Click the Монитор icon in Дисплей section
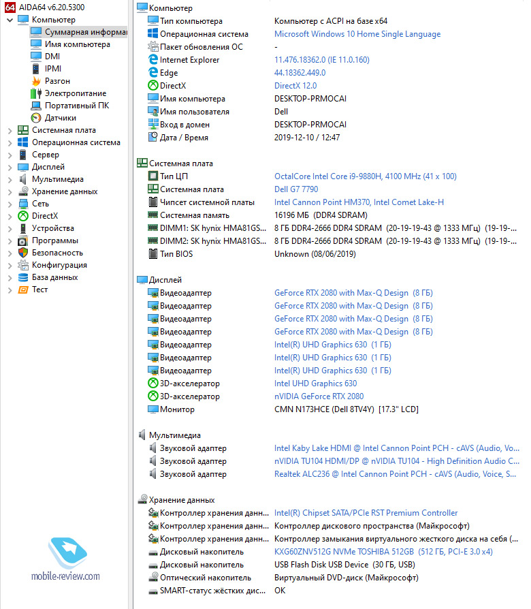 153,409
